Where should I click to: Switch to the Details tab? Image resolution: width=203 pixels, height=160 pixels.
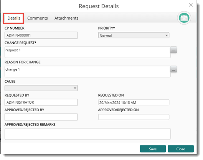pyautogui.click(x=14, y=18)
